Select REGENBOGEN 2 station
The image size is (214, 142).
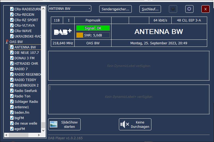click(27, 85)
